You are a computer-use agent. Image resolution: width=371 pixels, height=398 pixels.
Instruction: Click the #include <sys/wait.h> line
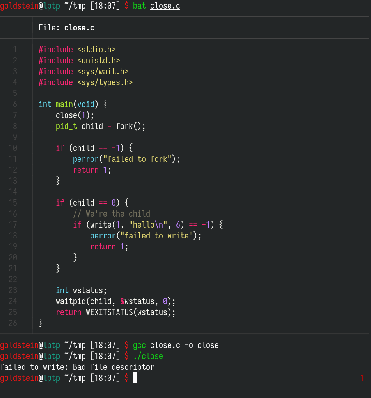pyautogui.click(x=83, y=71)
